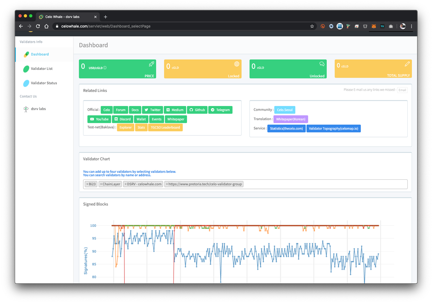Open Validator Status in the sidebar
This screenshot has width=432, height=303.
coord(44,83)
